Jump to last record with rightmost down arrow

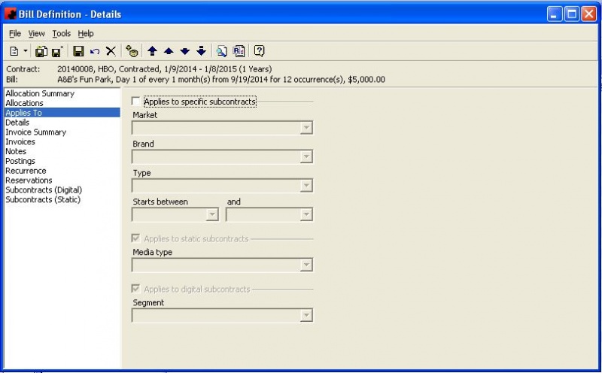[x=201, y=51]
